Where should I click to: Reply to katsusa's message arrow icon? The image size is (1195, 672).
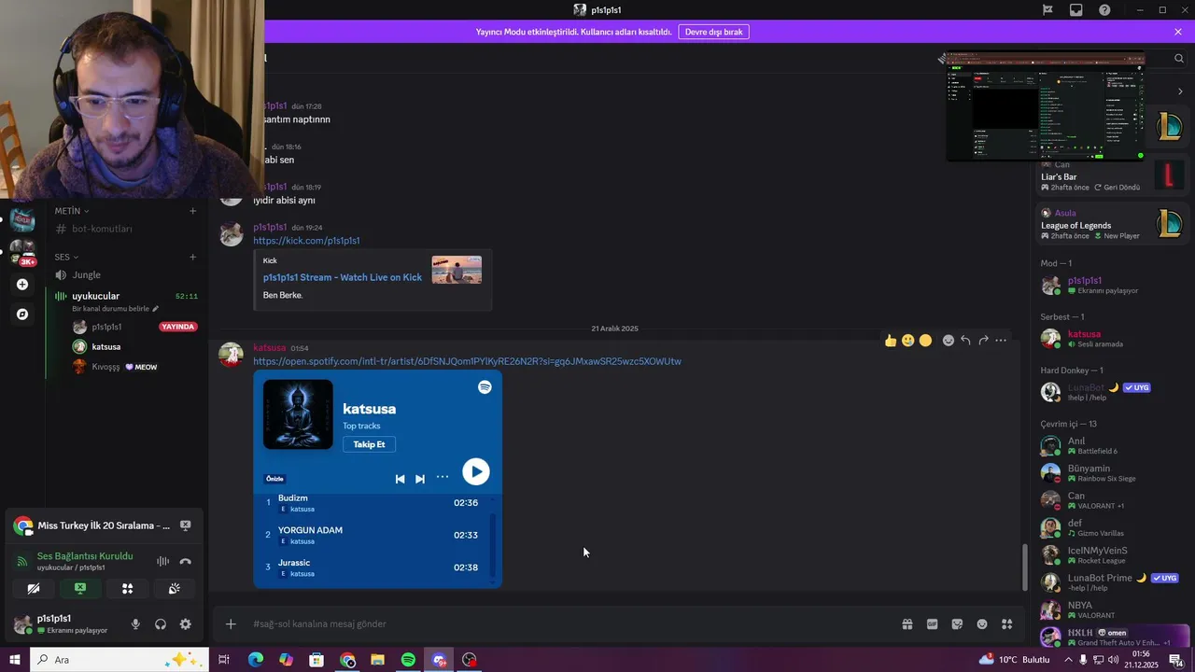coord(965,341)
